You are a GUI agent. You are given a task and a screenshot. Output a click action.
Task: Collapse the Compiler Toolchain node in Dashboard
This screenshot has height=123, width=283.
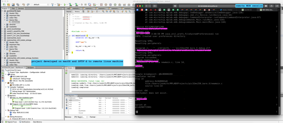6,87
